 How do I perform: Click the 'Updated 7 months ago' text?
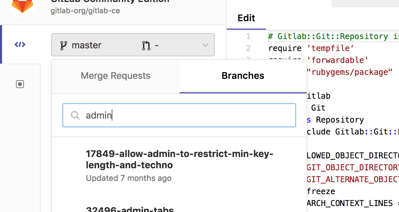[x=129, y=178]
